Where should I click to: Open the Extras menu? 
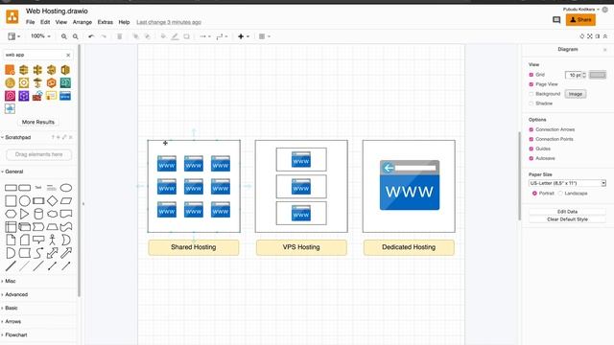tap(105, 22)
